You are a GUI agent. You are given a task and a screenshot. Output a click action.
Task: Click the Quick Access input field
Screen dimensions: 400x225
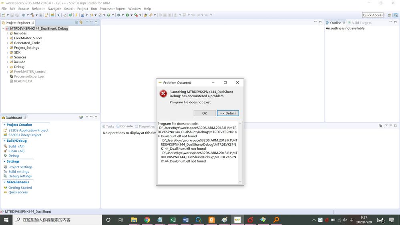point(373,15)
